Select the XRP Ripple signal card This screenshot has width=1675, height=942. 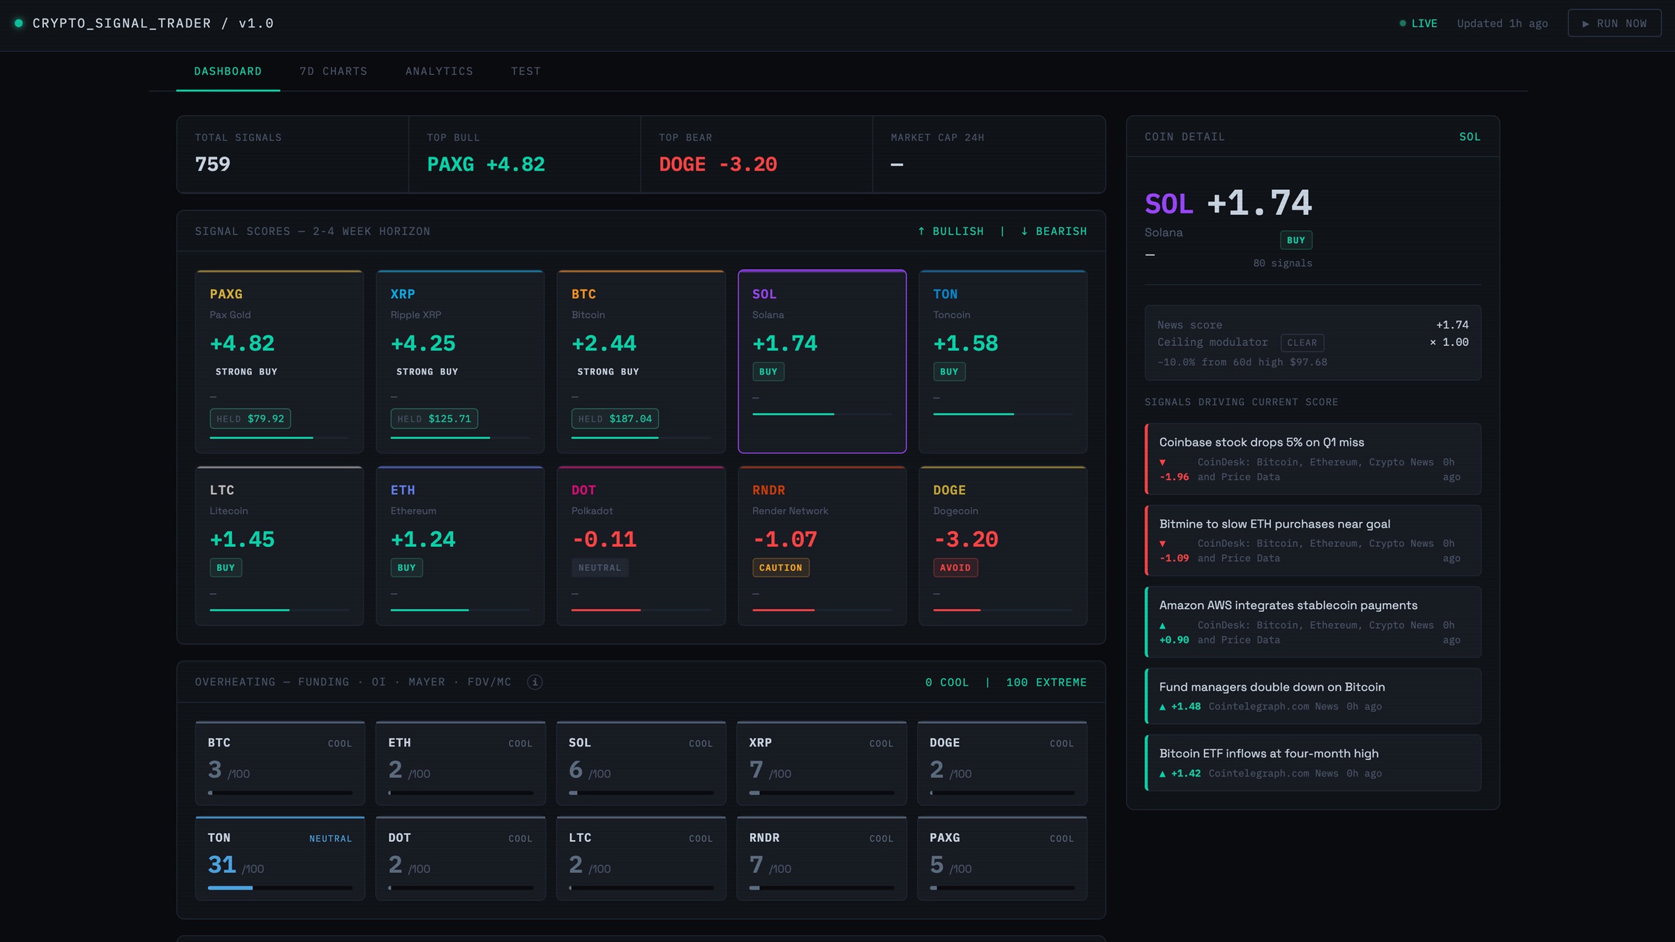460,361
